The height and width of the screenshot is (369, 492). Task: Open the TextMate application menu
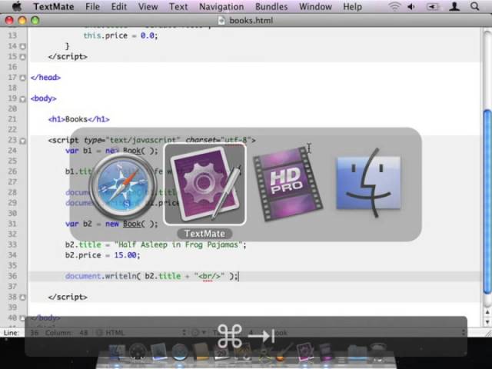coord(54,7)
